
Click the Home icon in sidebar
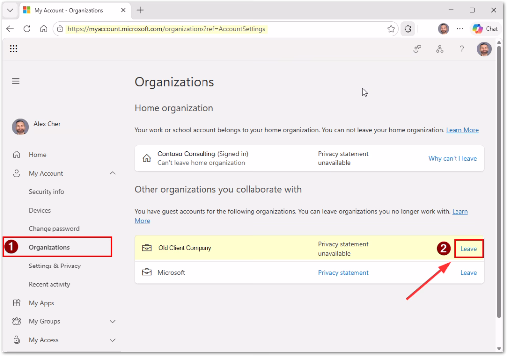[x=17, y=154]
